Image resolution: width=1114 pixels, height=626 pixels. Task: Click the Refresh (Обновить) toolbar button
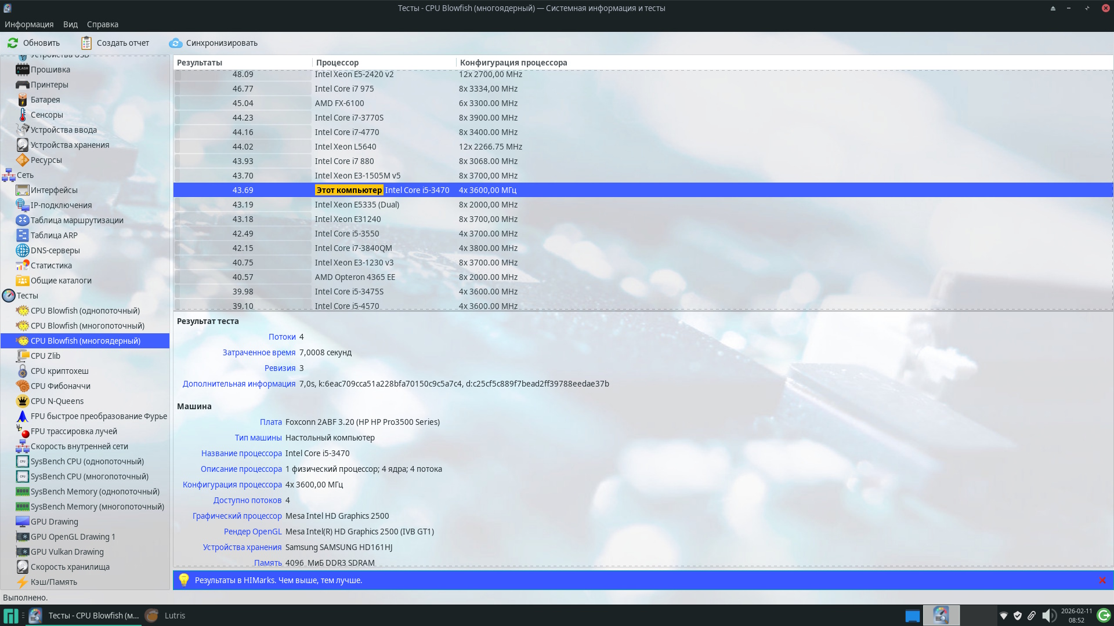coord(34,43)
